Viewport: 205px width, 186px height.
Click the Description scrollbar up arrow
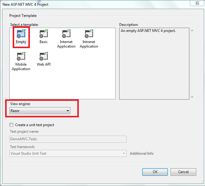coord(192,30)
